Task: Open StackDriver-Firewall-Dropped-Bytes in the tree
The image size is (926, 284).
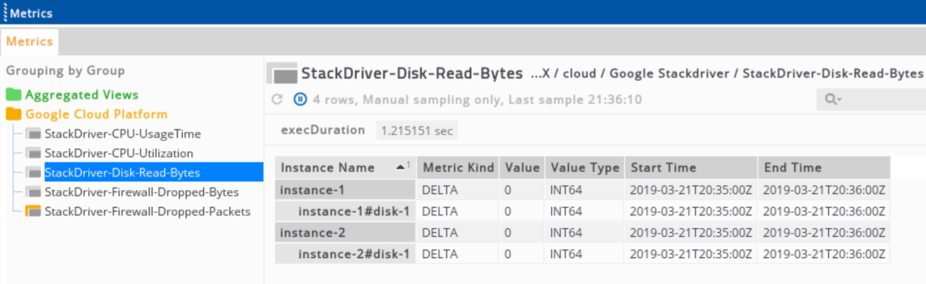Action: click(x=141, y=192)
